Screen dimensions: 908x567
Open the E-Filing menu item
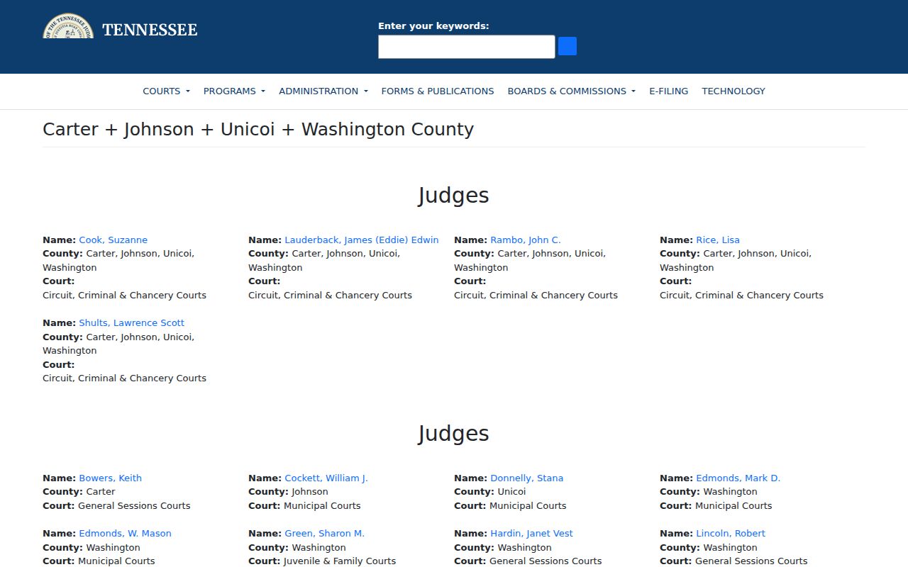point(668,91)
